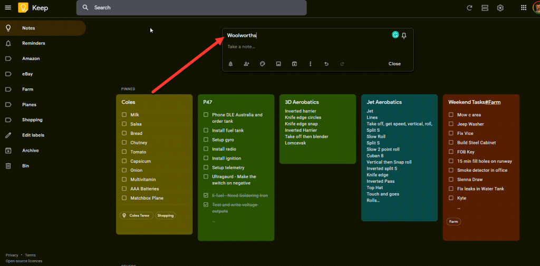Open the Privacy link

pyautogui.click(x=12, y=255)
